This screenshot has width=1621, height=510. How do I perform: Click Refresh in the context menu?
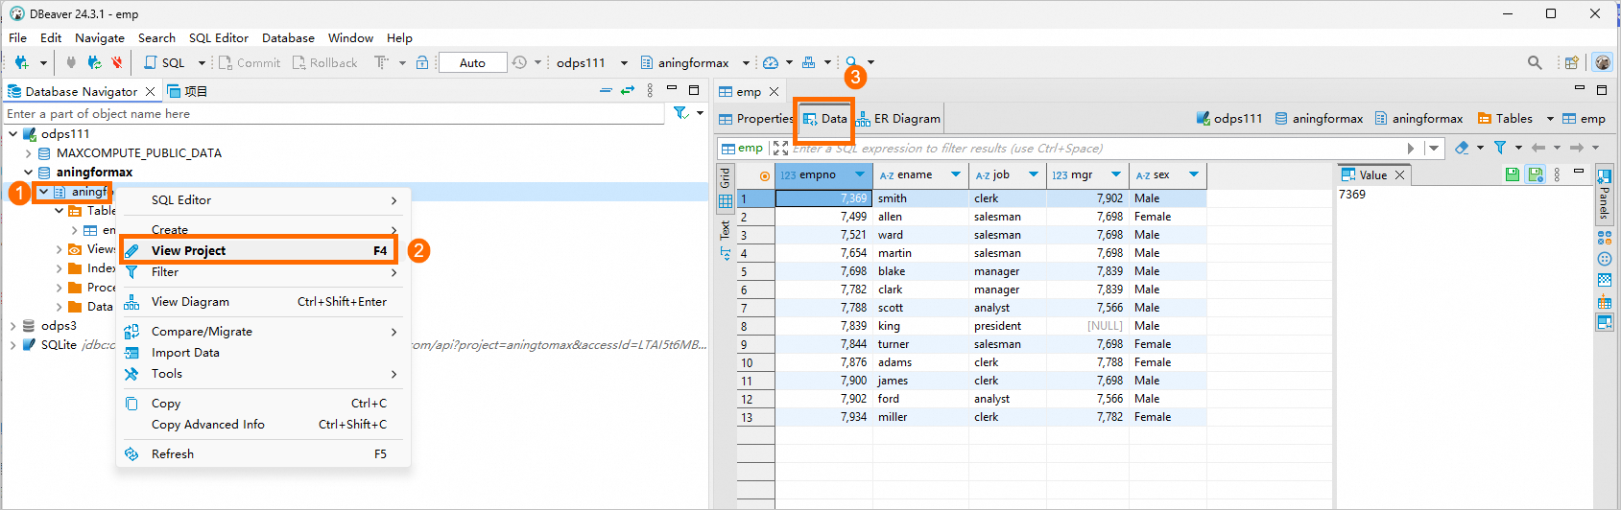pos(173,454)
